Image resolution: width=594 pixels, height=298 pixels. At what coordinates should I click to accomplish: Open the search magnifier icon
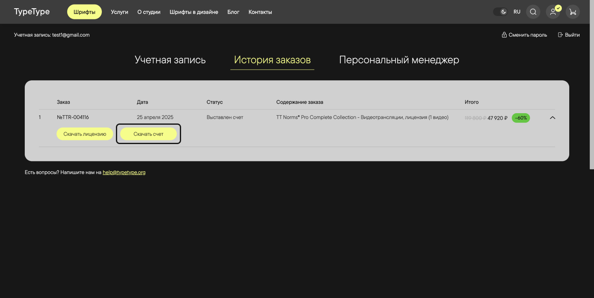[533, 12]
